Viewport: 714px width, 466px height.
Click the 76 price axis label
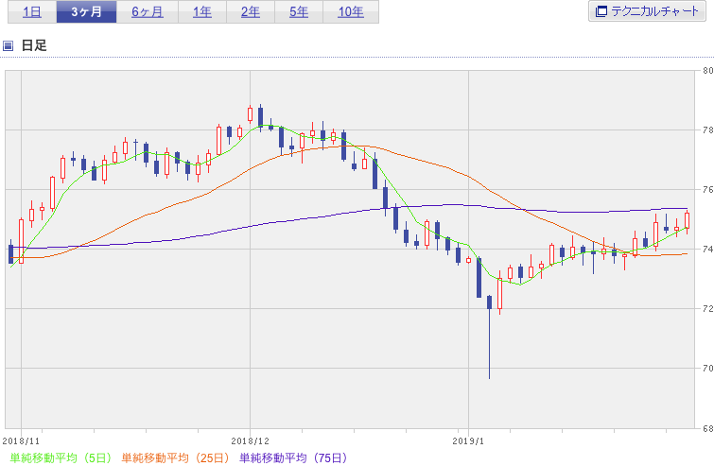(707, 190)
